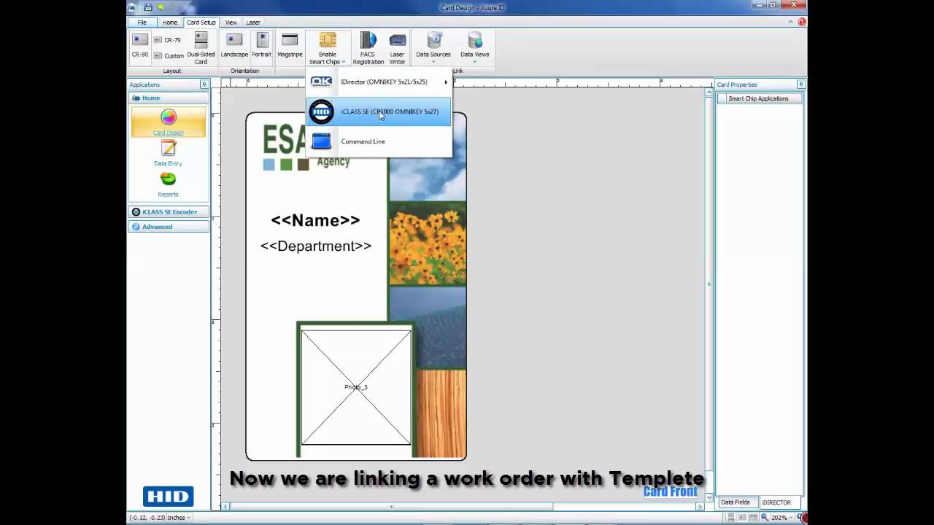Expand the Advanced section
This screenshot has width=934, height=525.
[x=169, y=227]
